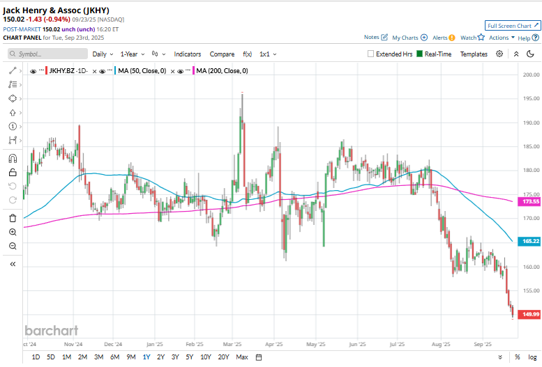Screen dimensions: 542x367
Task: Toggle the Real-Time green checkbox
Action: [x=420, y=54]
